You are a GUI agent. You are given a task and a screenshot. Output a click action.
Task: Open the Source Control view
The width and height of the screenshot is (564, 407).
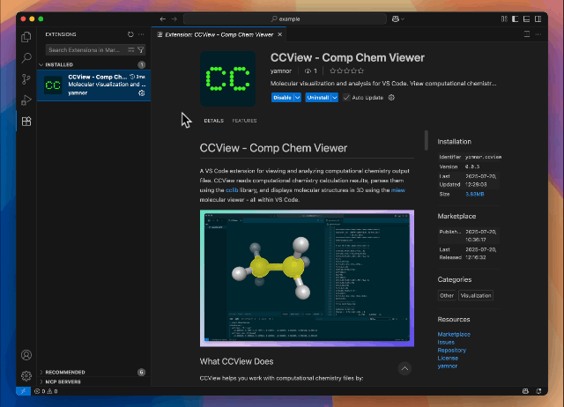point(26,79)
